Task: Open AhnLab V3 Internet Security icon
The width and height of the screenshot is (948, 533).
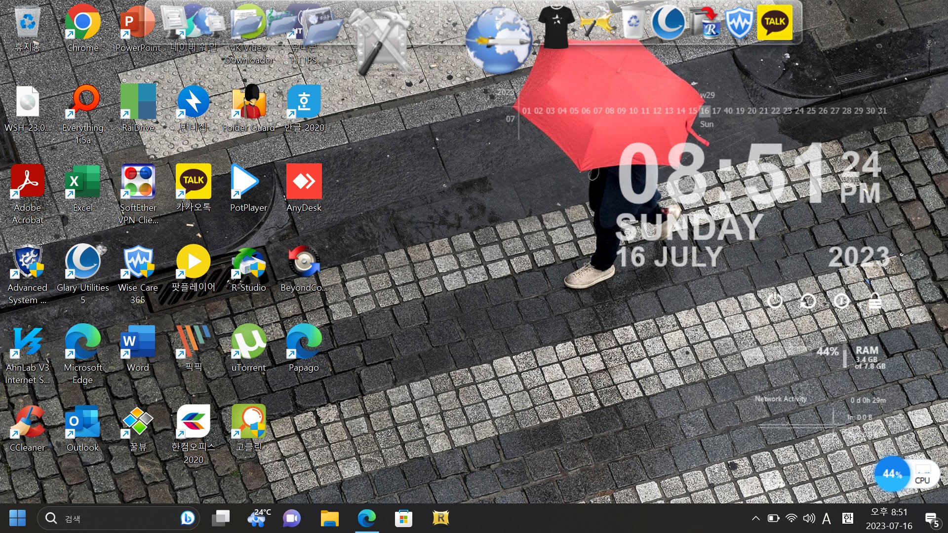Action: (x=27, y=354)
